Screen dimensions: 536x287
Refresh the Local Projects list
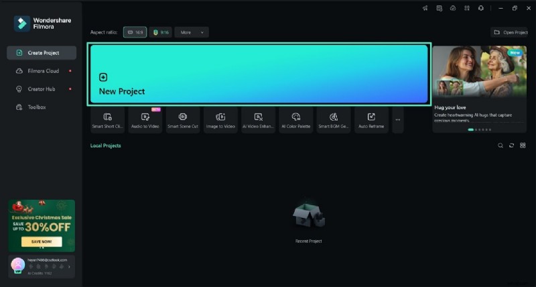tap(511, 146)
